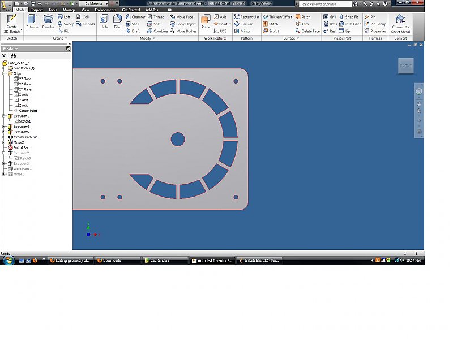Screen dimensions: 453x339
Task: Choose the Loft tool
Action: click(64, 17)
